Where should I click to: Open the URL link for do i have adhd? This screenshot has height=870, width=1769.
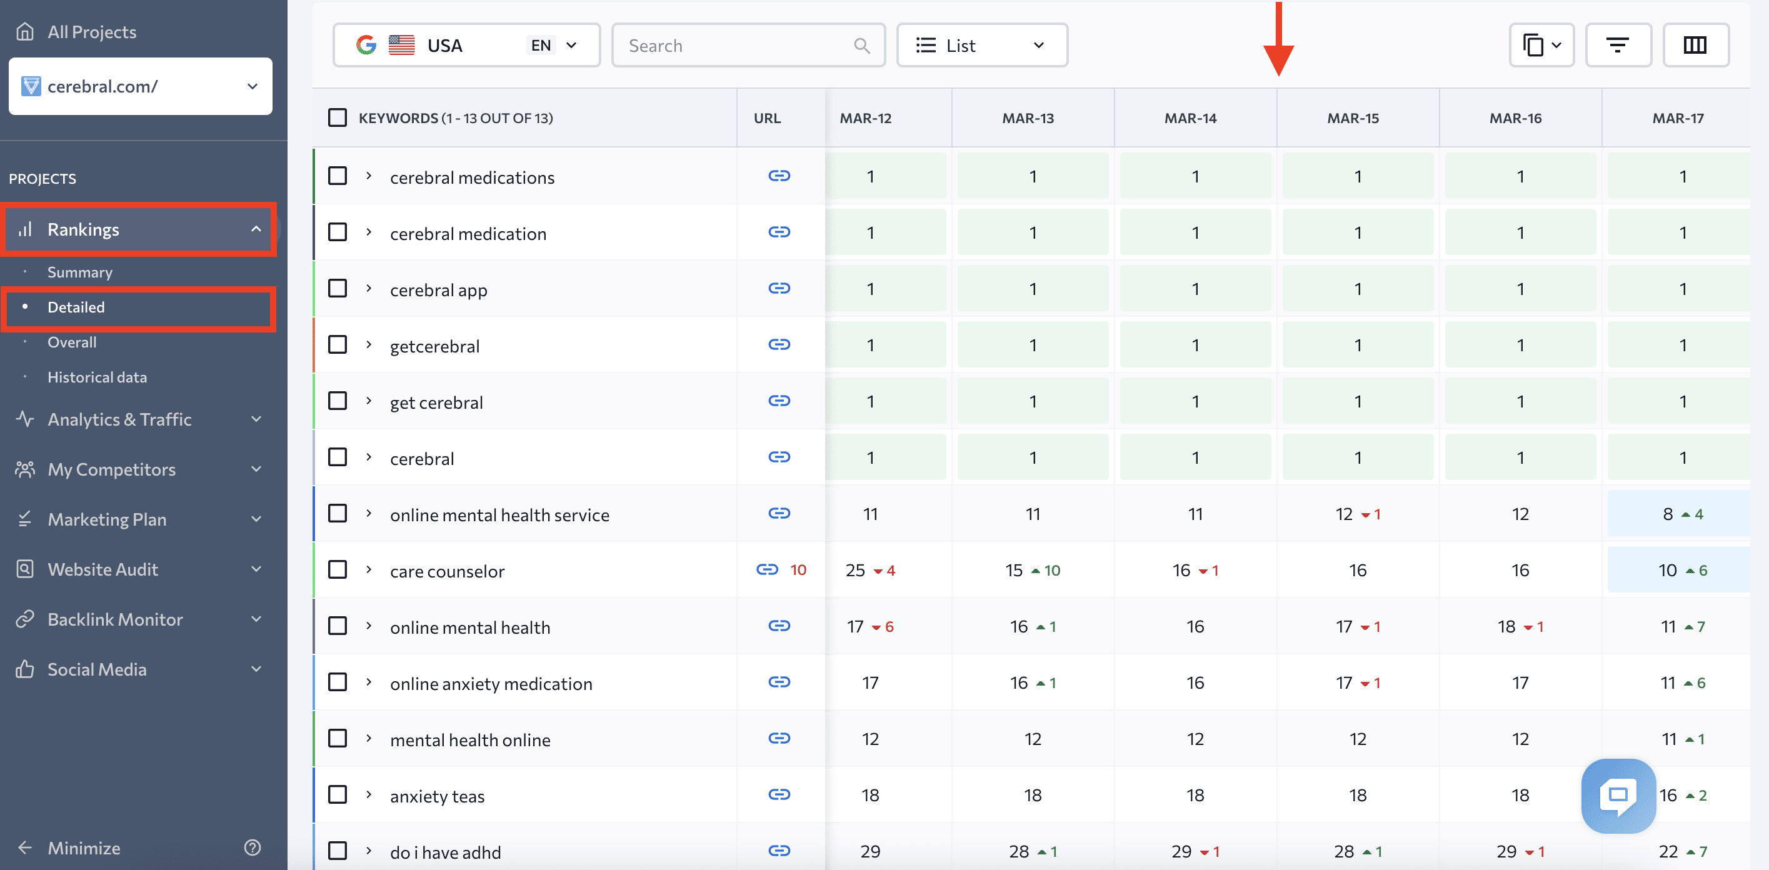[x=779, y=852]
